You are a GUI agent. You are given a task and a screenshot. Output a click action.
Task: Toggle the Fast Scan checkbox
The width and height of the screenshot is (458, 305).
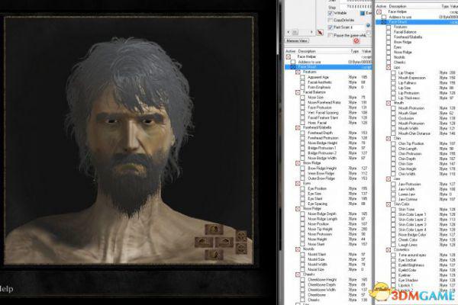(x=331, y=27)
